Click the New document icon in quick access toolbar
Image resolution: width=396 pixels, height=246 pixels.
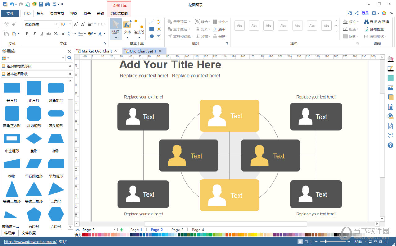click(28, 4)
